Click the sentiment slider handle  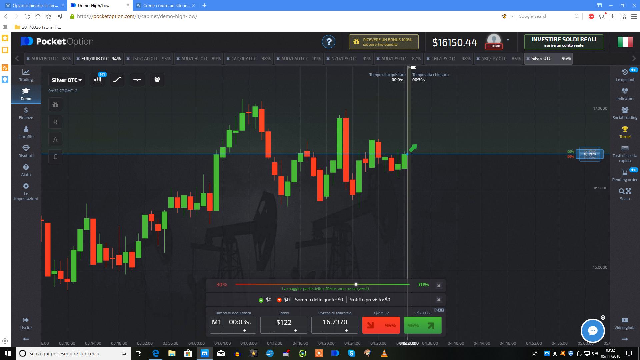tap(356, 284)
